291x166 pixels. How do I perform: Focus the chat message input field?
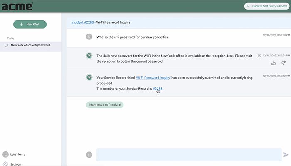pyautogui.click(x=189, y=154)
